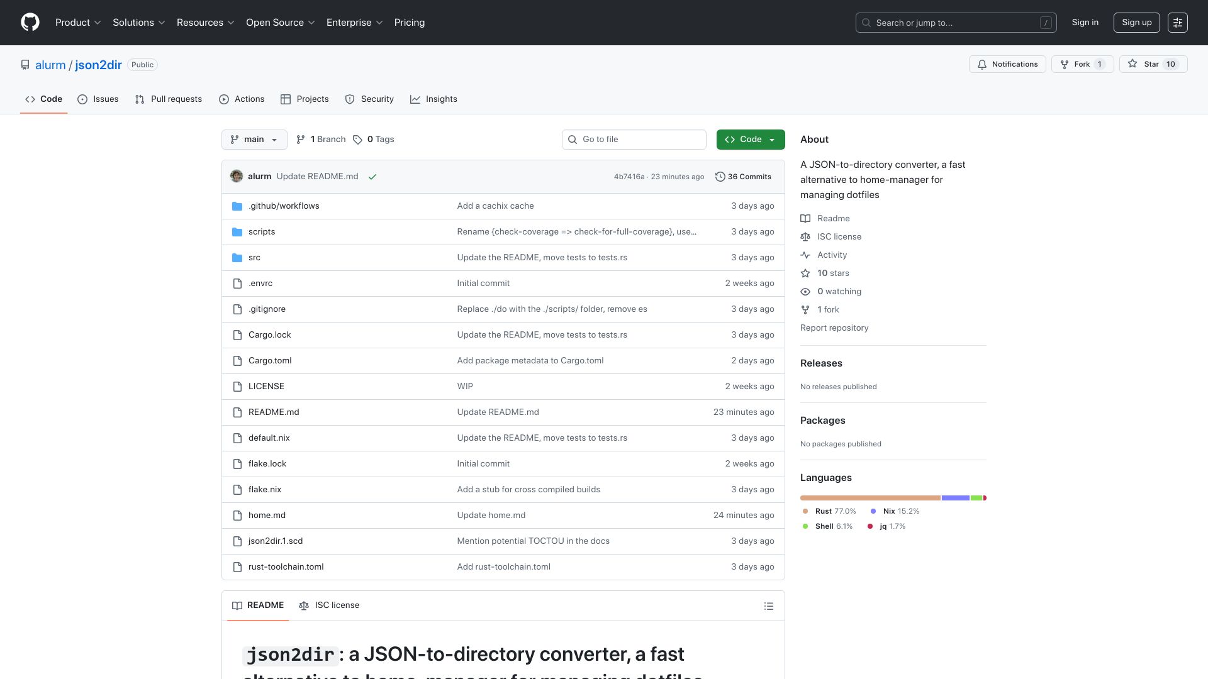Screen dimensions: 1208x679
Task: Expand the Solutions menu
Action: coord(139,23)
